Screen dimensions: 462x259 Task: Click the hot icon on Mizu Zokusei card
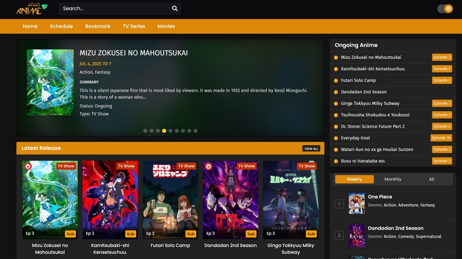28,166
